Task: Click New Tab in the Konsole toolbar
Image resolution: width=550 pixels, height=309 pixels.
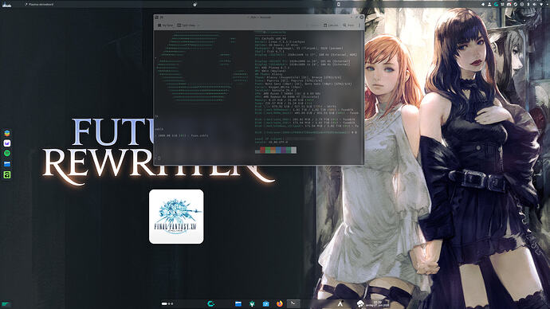Action: point(166,25)
